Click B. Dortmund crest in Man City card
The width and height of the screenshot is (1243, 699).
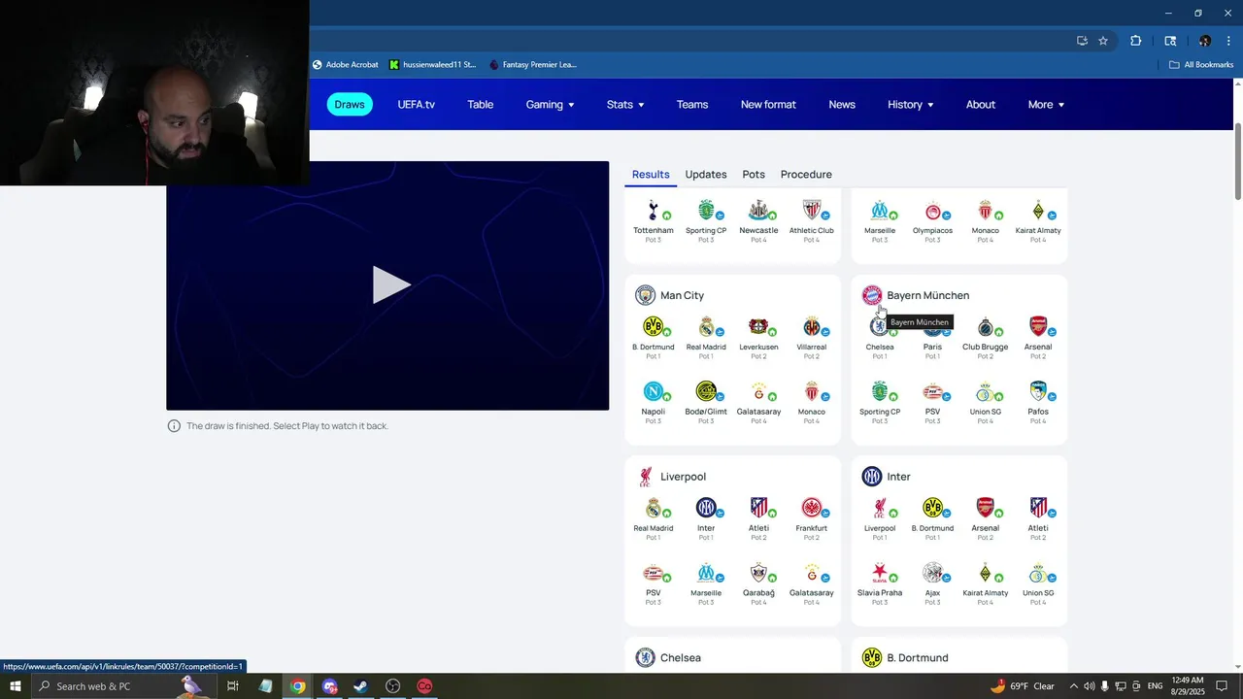pos(654,326)
